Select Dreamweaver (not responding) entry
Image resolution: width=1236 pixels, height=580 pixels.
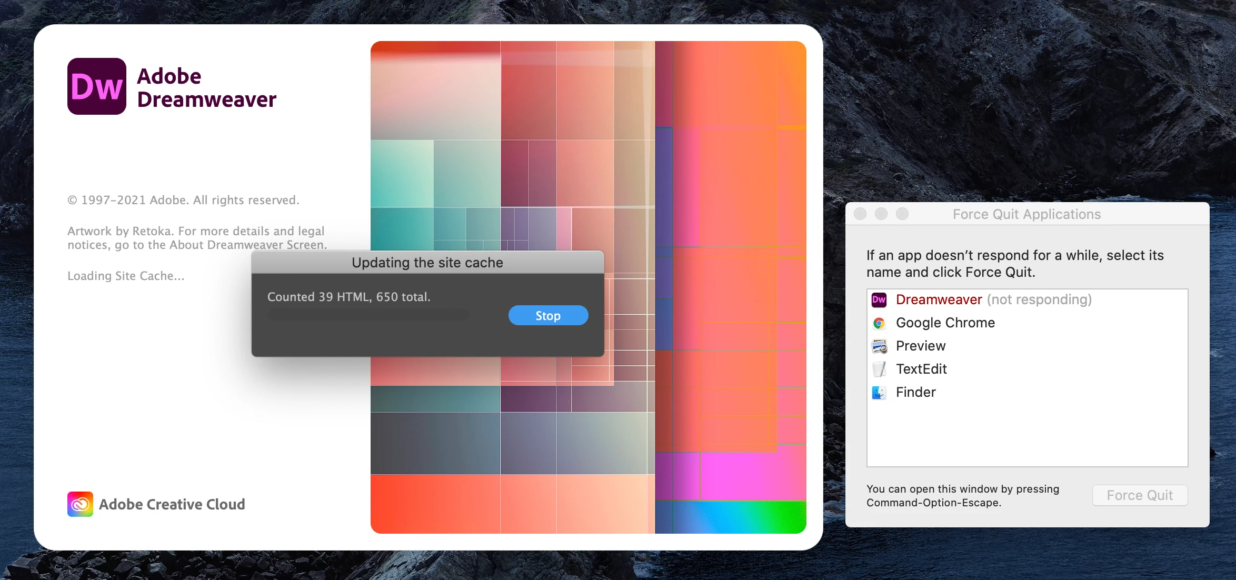(993, 300)
